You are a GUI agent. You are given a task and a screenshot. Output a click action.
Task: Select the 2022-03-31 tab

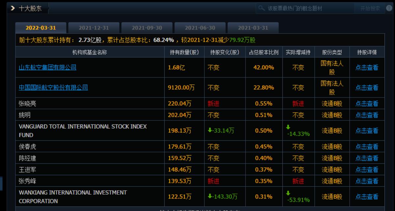tap(41, 28)
